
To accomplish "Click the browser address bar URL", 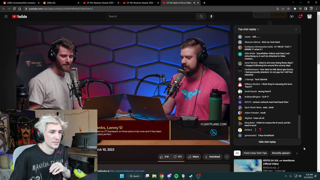I will (61, 9).
